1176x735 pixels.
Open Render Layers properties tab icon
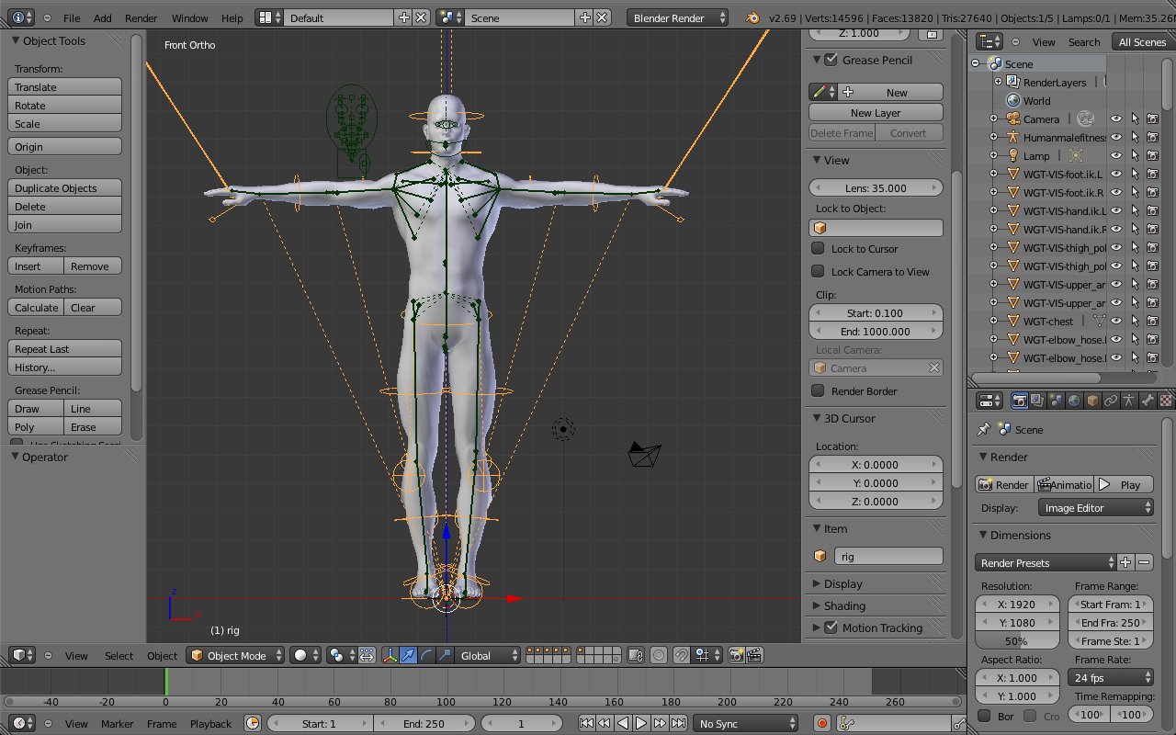coord(1037,401)
